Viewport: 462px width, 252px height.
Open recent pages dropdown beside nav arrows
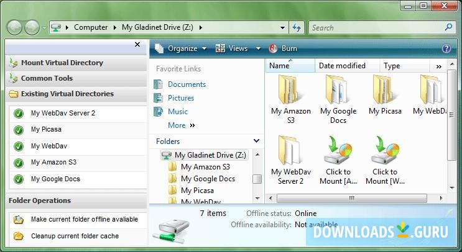click(x=45, y=28)
